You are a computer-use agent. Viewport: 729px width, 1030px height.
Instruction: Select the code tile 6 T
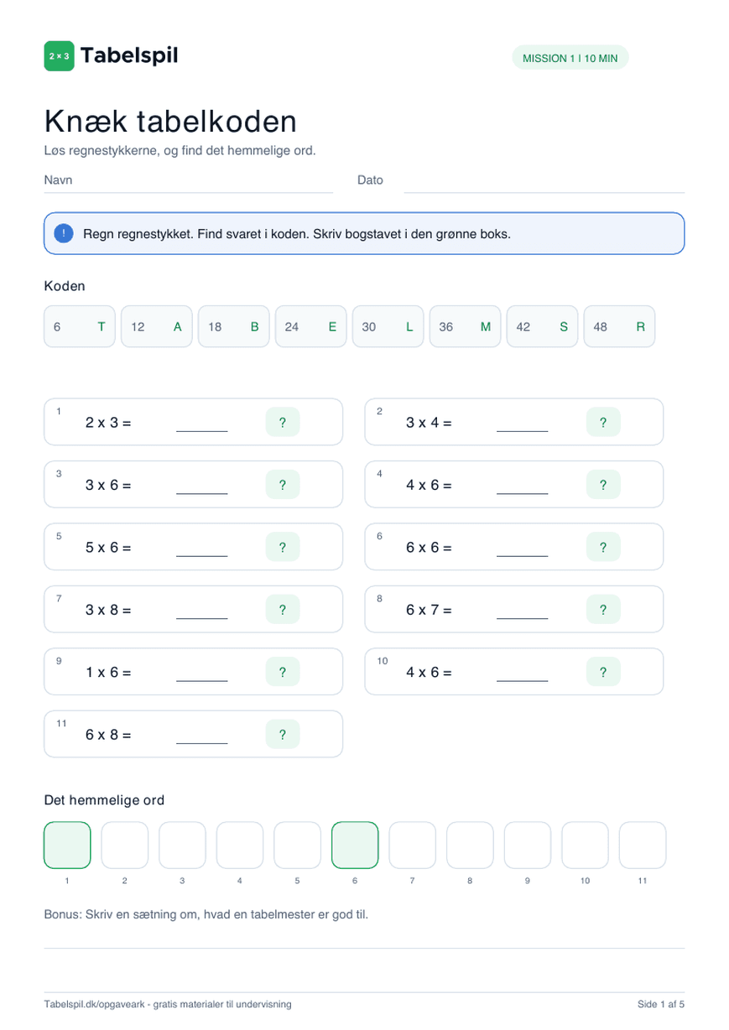[79, 326]
